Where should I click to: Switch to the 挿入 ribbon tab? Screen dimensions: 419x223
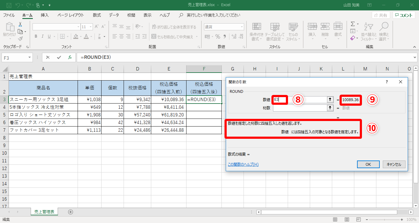pyautogui.click(x=45, y=15)
